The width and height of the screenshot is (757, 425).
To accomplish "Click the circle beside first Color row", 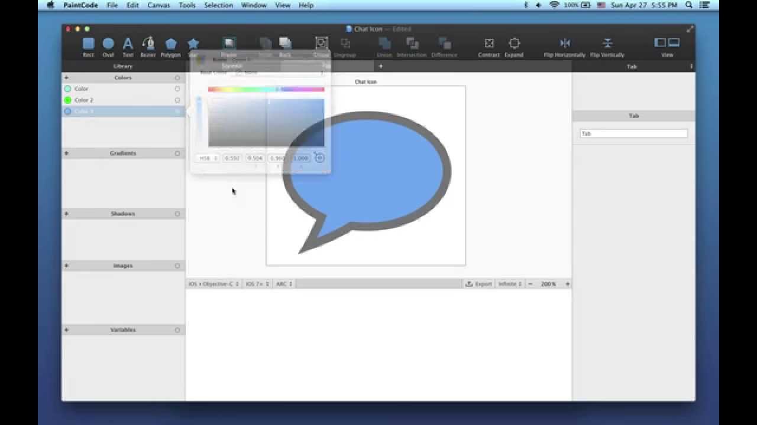I will (177, 89).
